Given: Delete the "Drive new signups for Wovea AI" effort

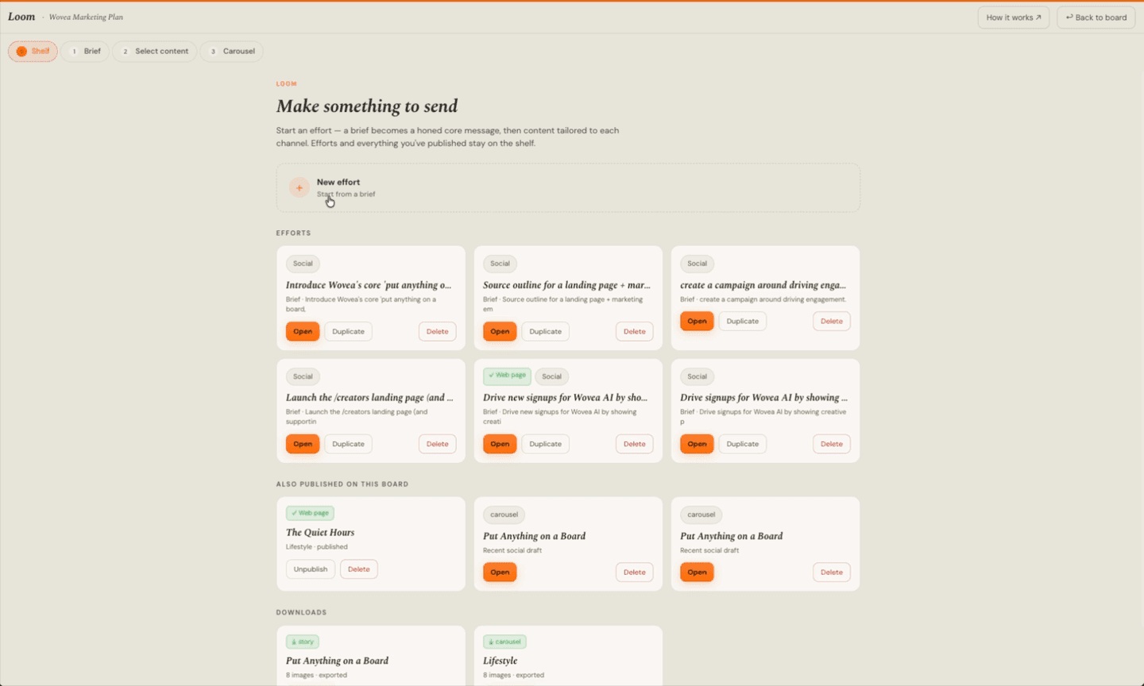Looking at the screenshot, I should point(634,444).
